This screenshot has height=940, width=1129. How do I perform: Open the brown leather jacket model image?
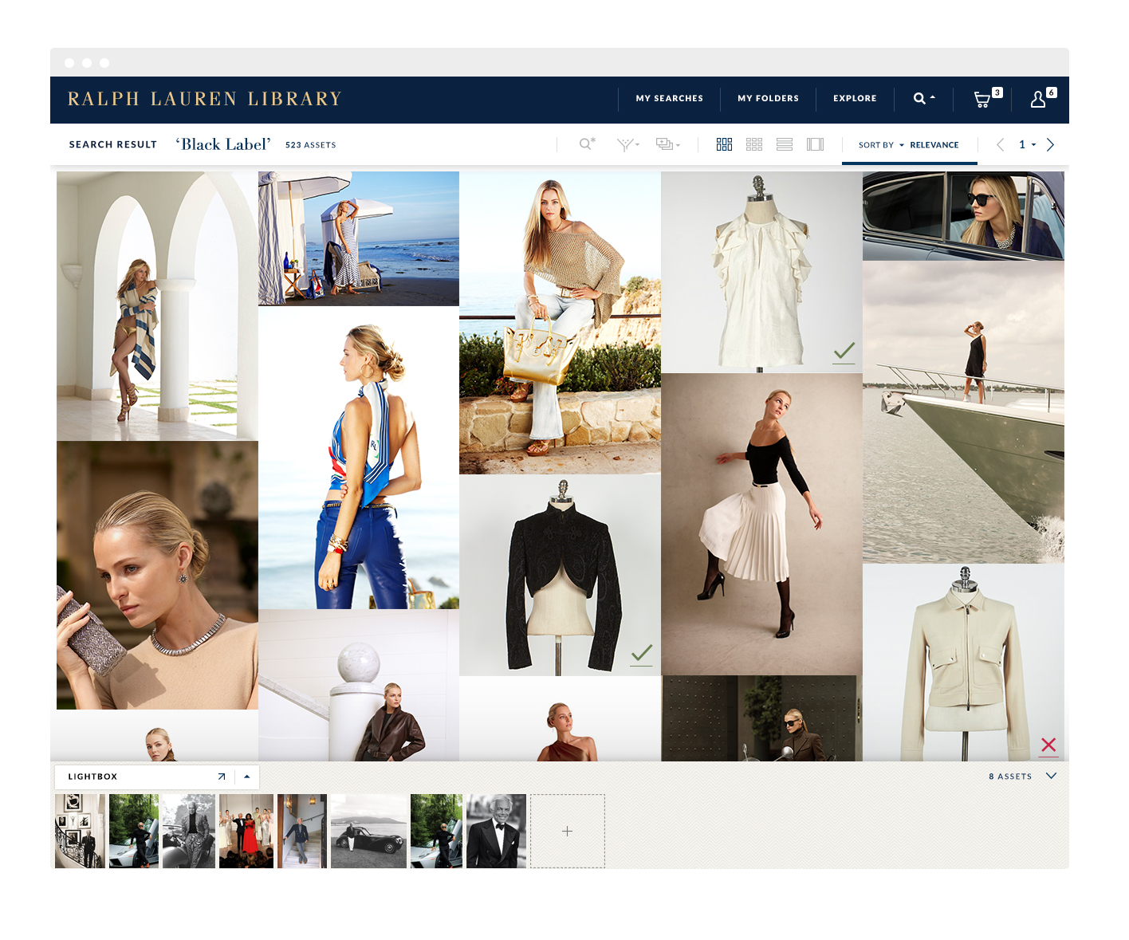pyautogui.click(x=359, y=686)
